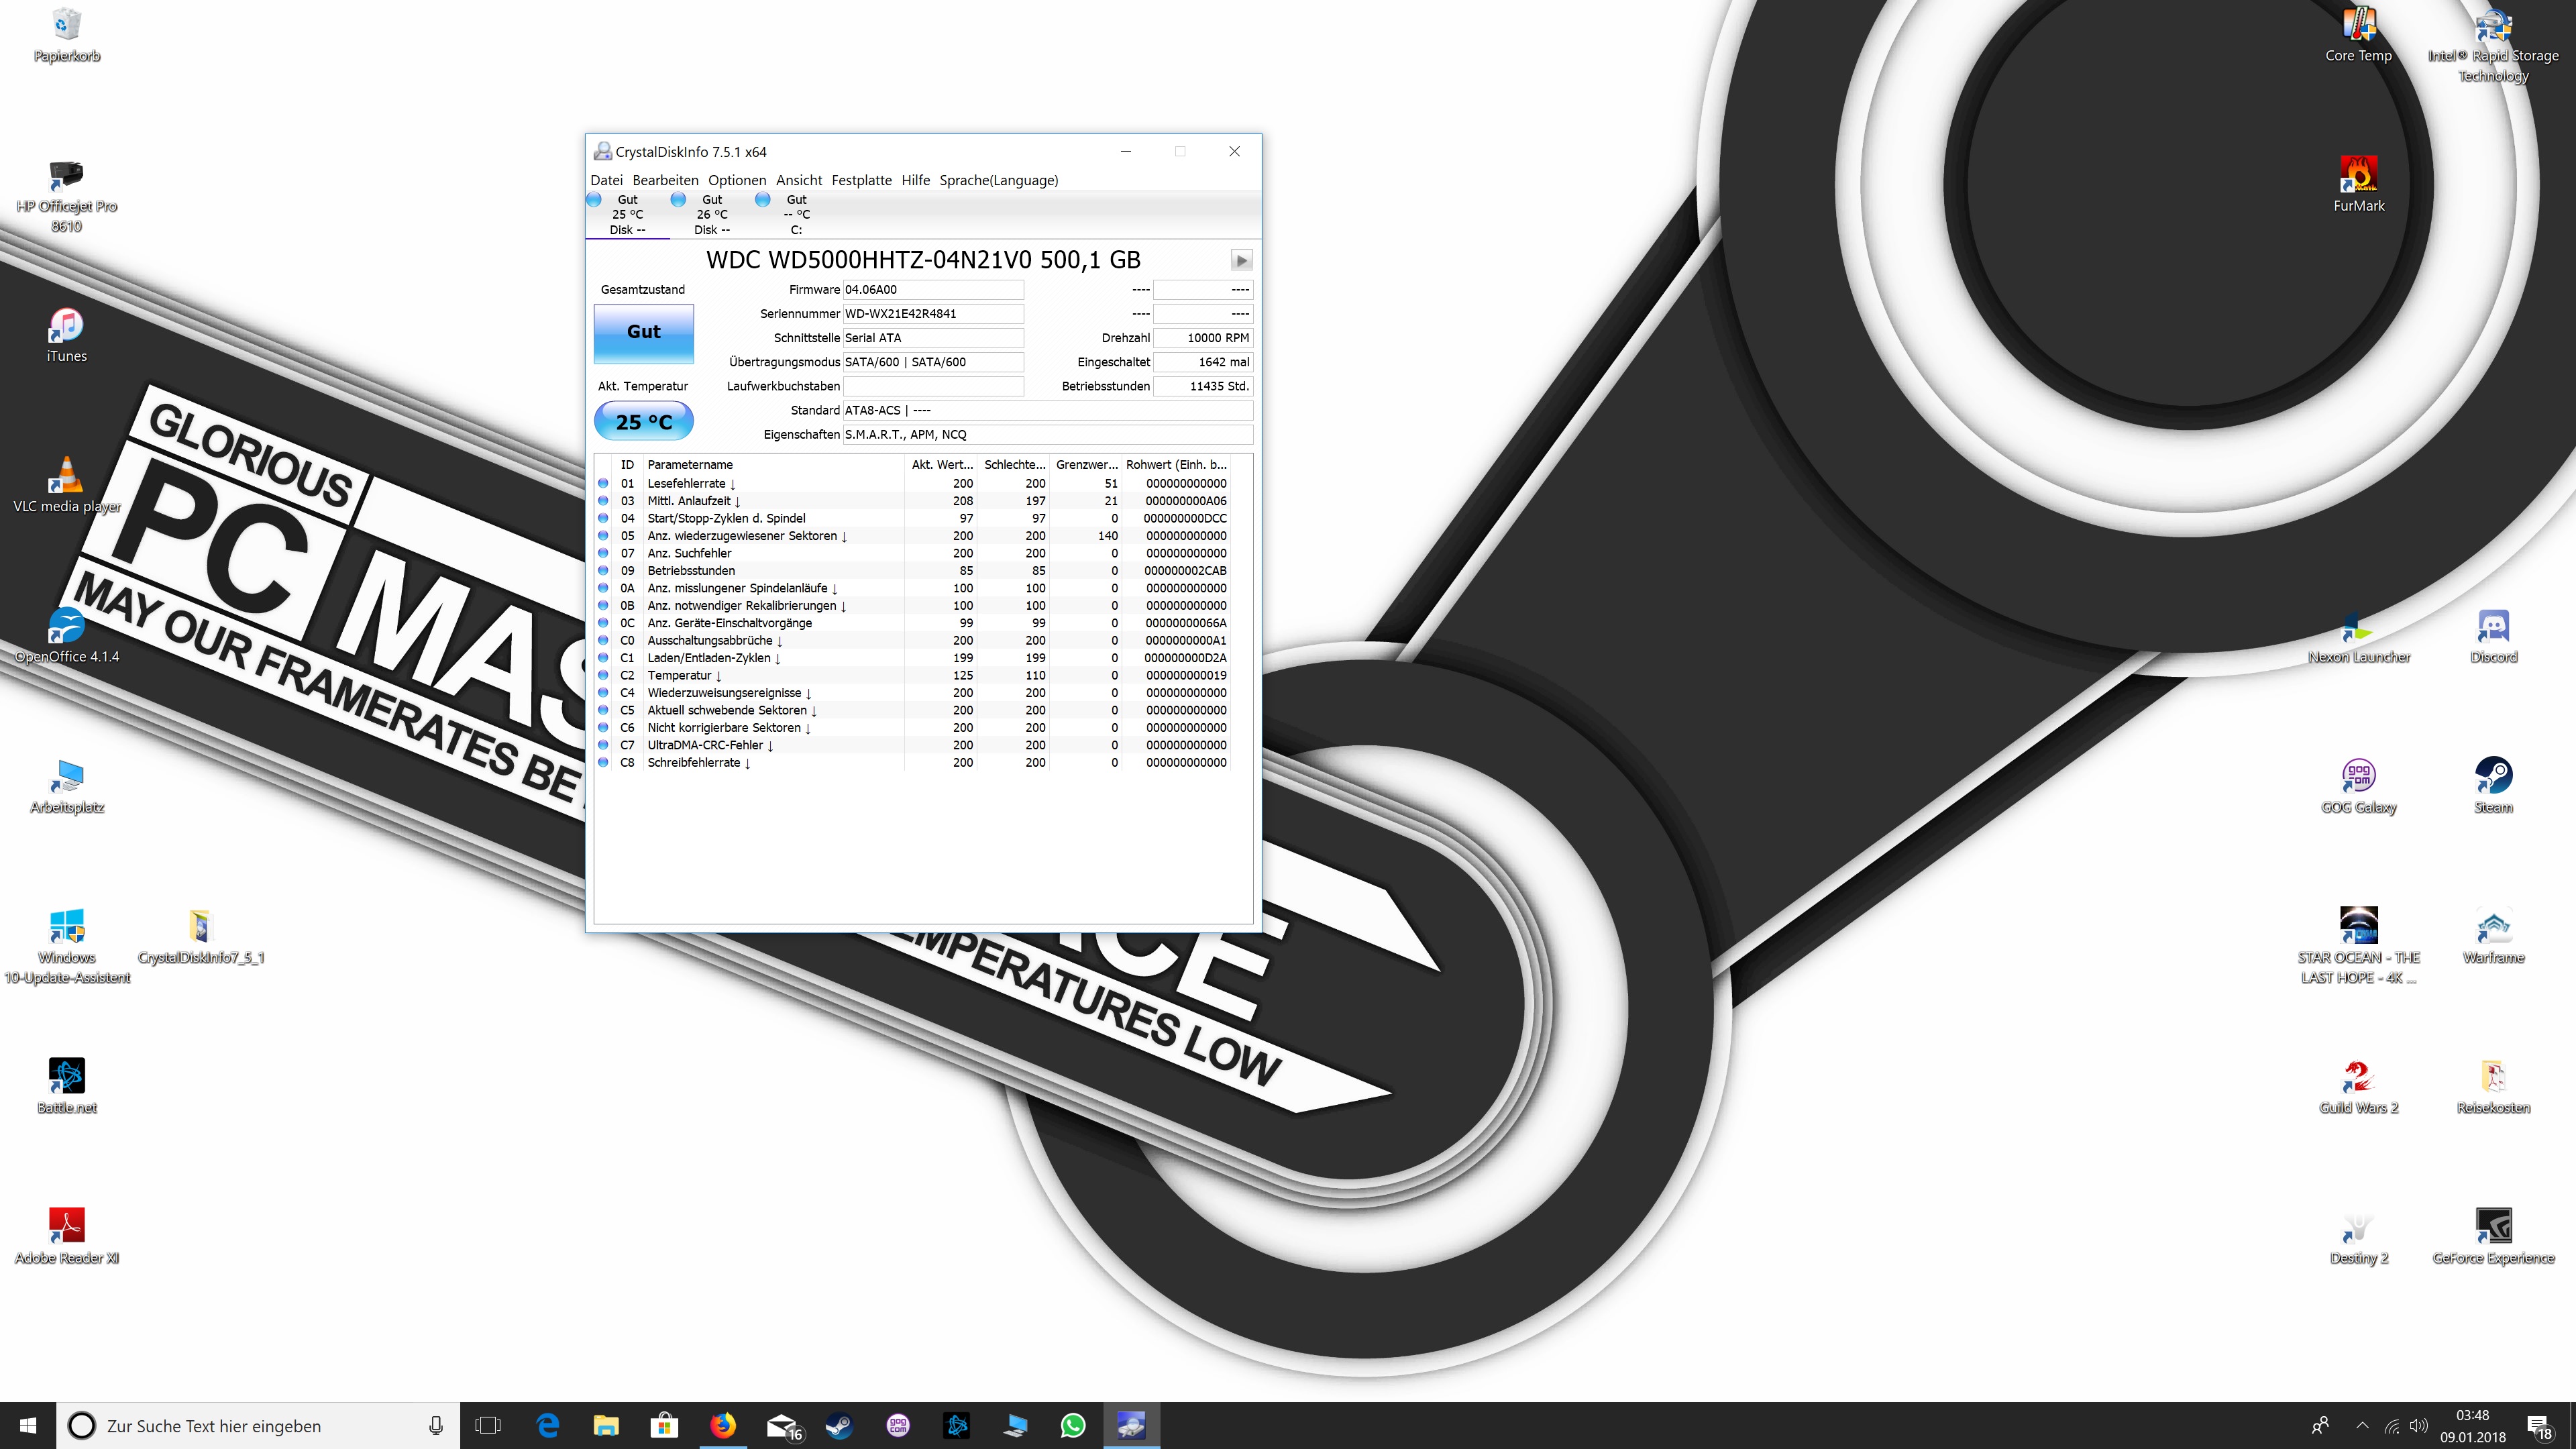Open the Festplatte menu
The height and width of the screenshot is (1449, 2576).
click(861, 180)
